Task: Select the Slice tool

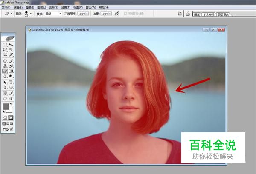Action: (x=11, y=55)
